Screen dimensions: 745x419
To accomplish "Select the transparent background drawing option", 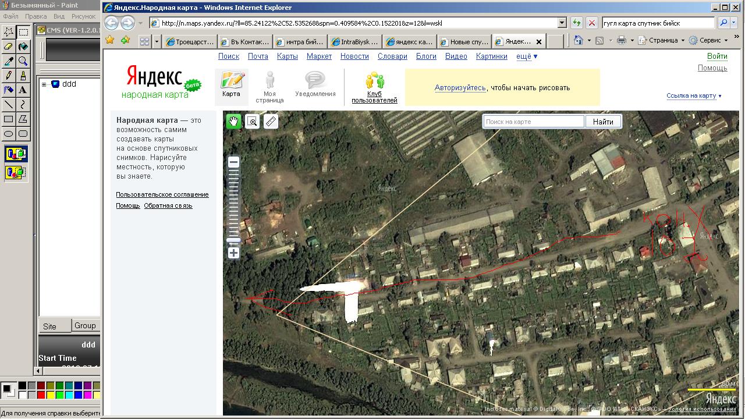I will pos(16,172).
